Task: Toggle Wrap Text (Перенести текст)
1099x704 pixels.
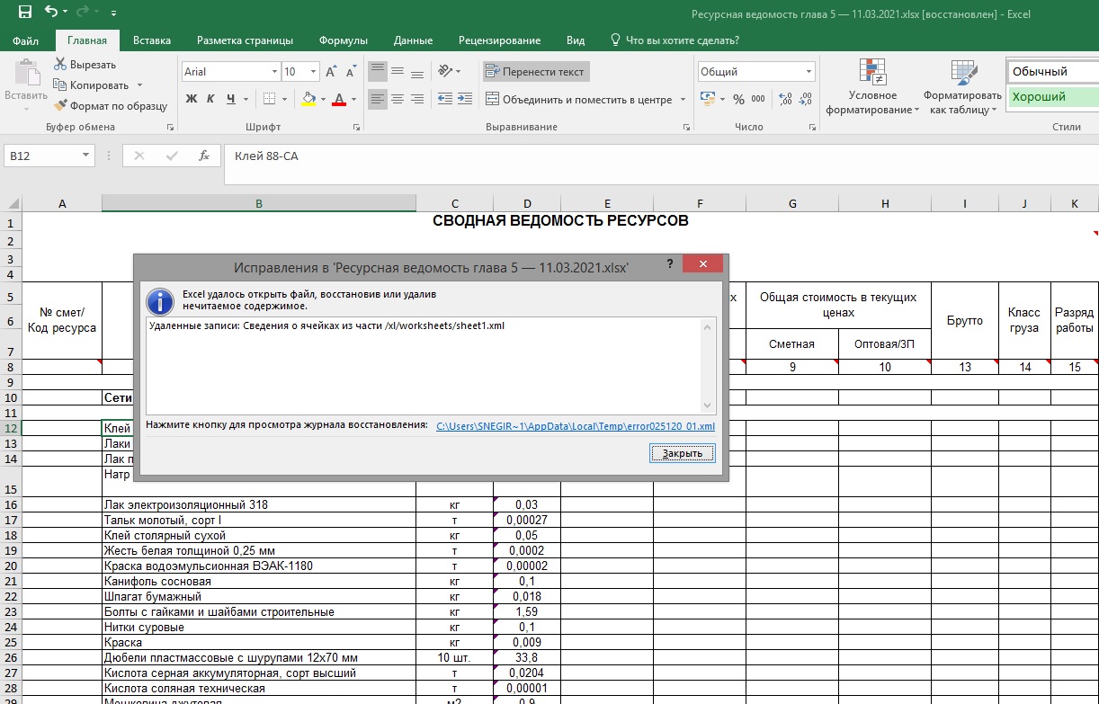Action: point(534,72)
